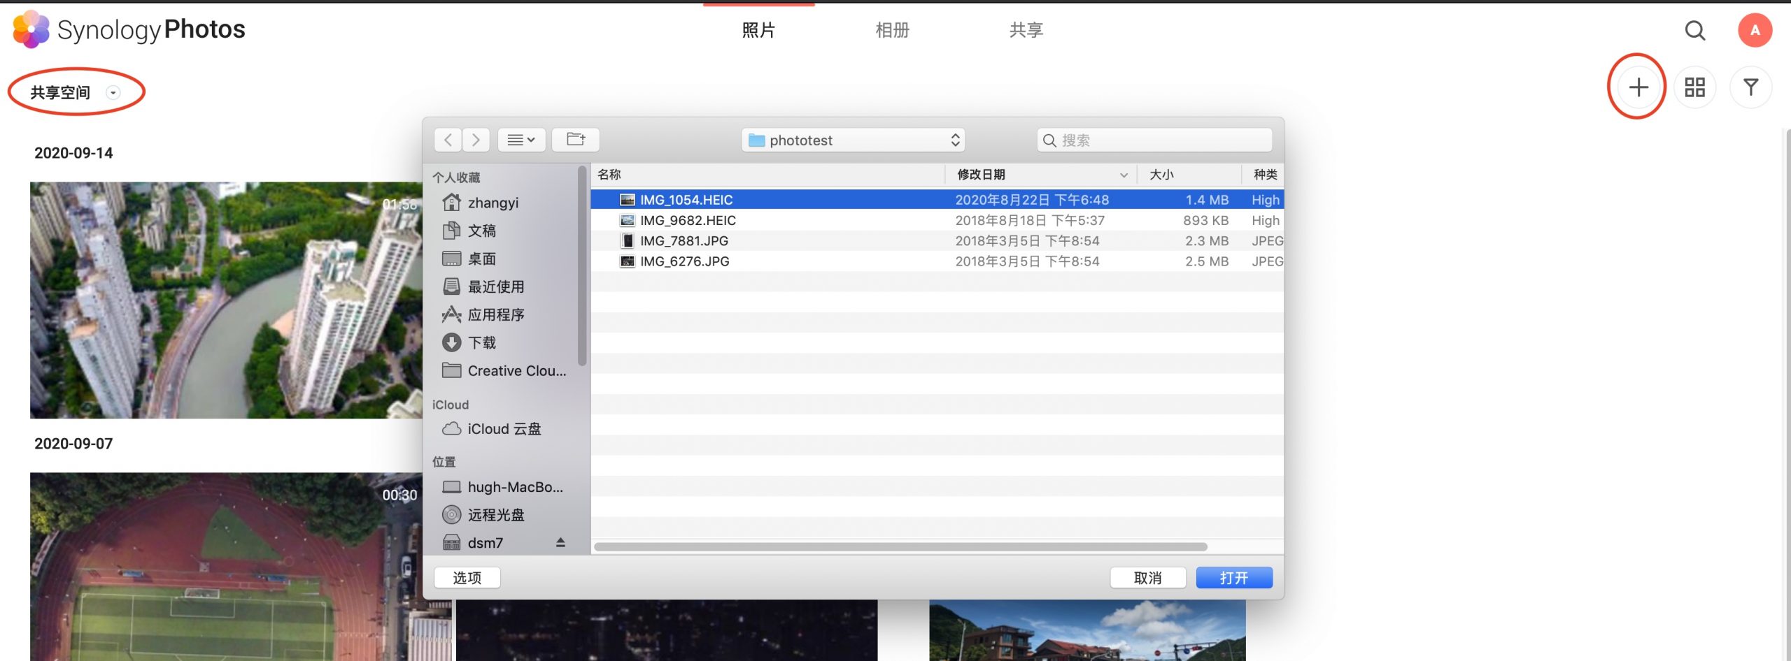The height and width of the screenshot is (661, 1791).
Task: Open the 2020-09-14 aerial towers video thumbnail
Action: point(226,300)
